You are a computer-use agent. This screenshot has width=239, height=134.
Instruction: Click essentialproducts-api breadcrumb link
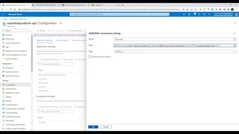(x=18, y=19)
